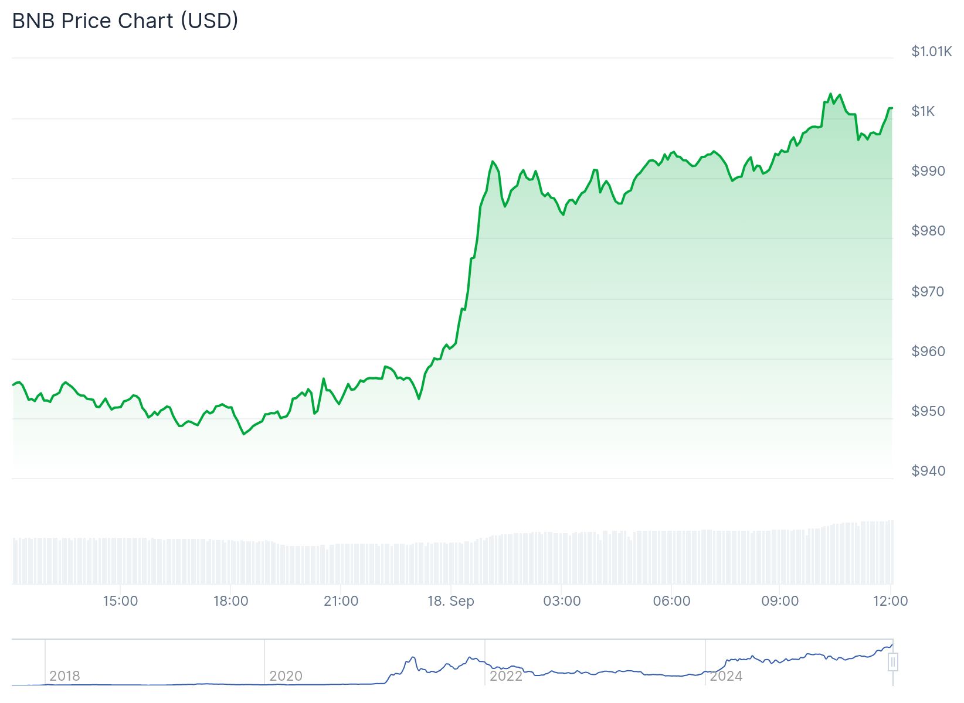Select the $940 y-axis label

928,471
